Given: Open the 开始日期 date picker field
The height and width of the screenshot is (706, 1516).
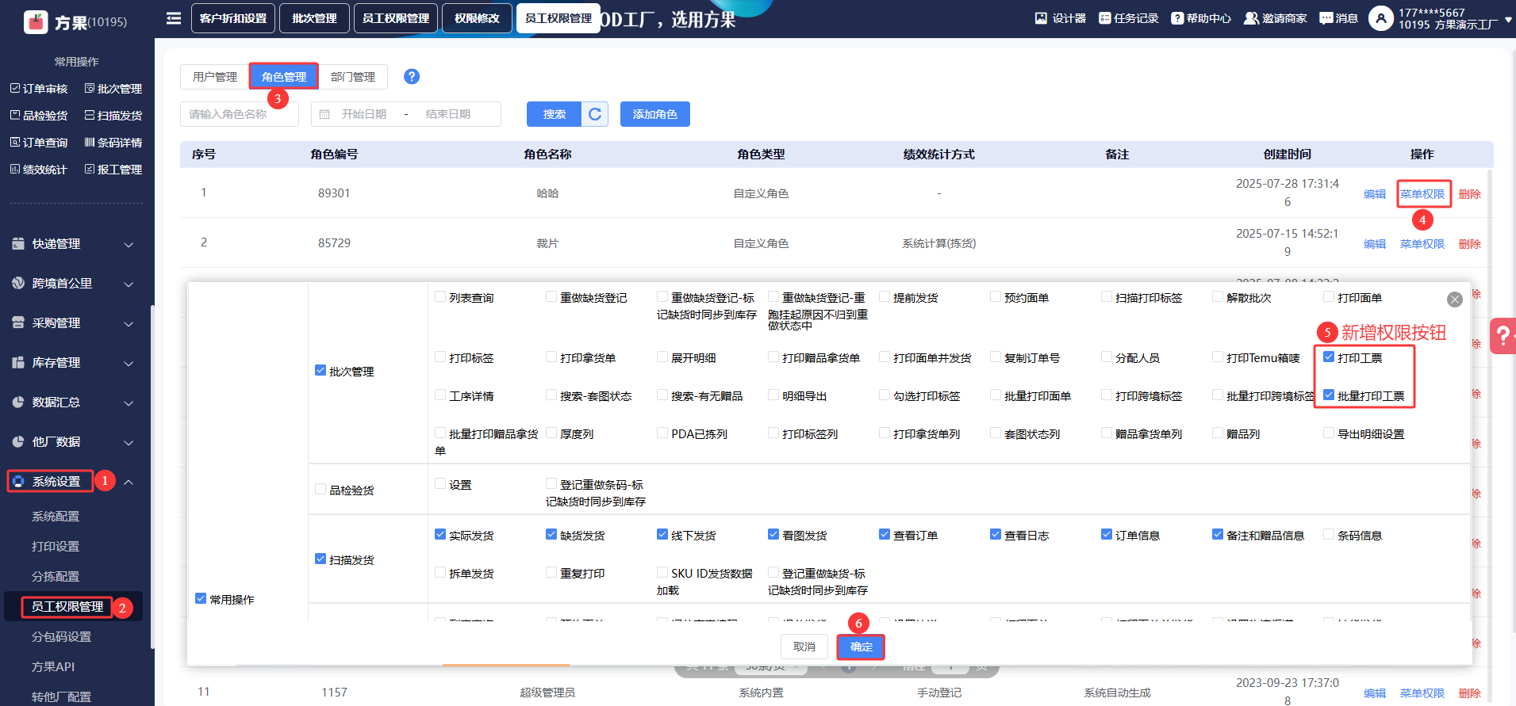Looking at the screenshot, I should click(x=364, y=114).
